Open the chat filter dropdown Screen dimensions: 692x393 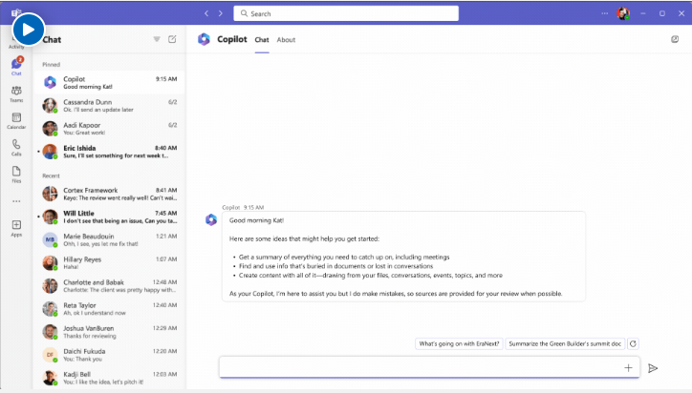pyautogui.click(x=157, y=39)
